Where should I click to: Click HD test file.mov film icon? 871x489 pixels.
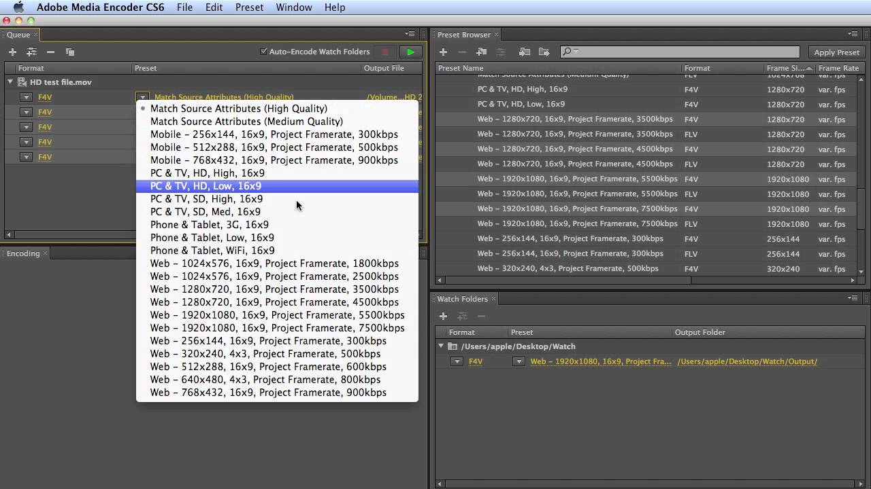click(x=22, y=82)
